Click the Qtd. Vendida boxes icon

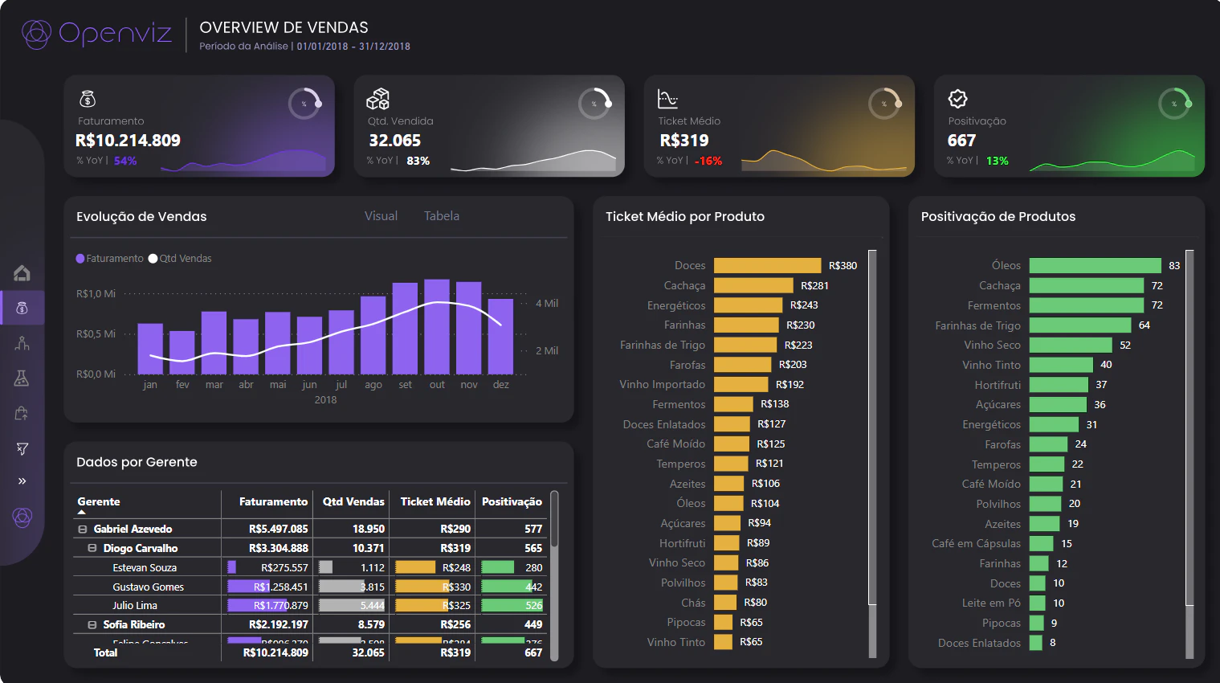(377, 99)
